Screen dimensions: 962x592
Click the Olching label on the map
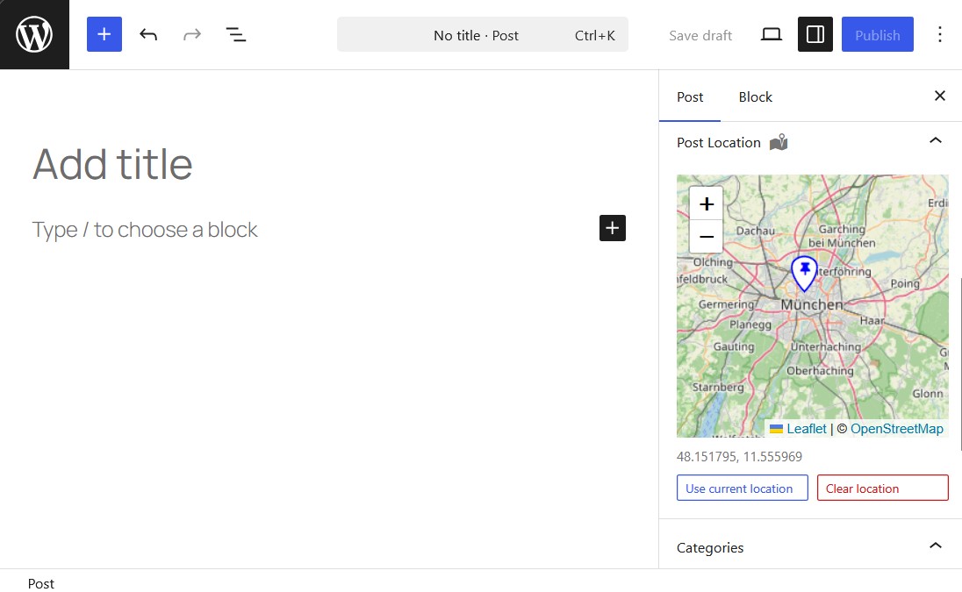(713, 262)
